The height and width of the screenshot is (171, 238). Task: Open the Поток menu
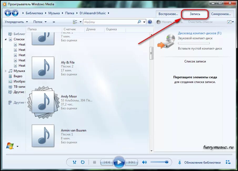[40, 22]
